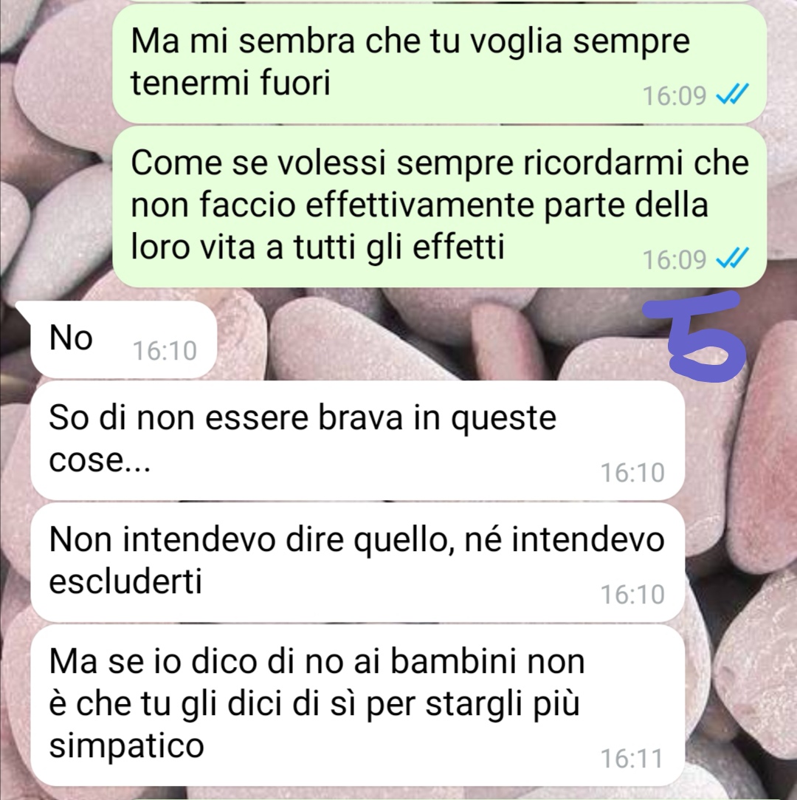Viewport: 797px width, 800px height.
Task: Click the 16:10 timestamp beside 'escluderti'
Action: tap(632, 595)
